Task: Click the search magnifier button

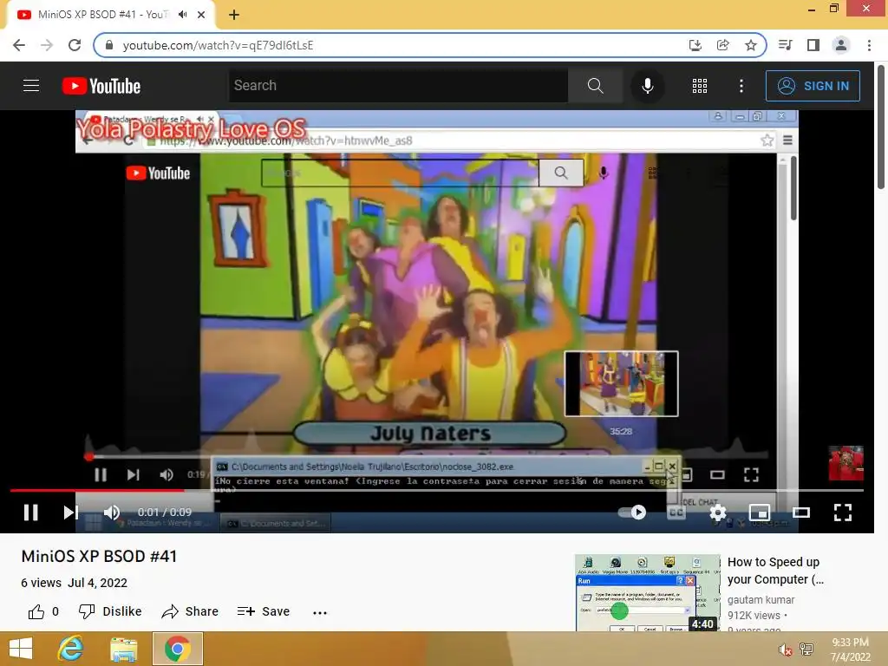Action: pyautogui.click(x=595, y=86)
